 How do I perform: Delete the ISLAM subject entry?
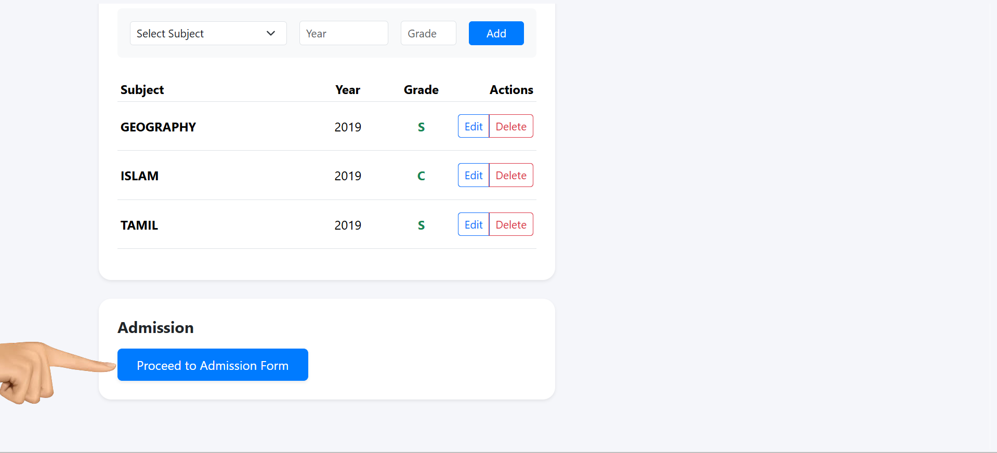511,176
